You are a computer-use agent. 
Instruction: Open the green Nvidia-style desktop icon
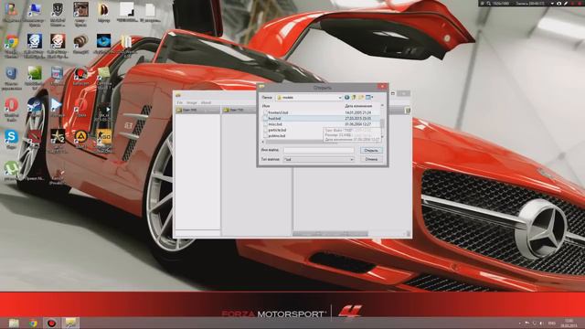point(35,73)
